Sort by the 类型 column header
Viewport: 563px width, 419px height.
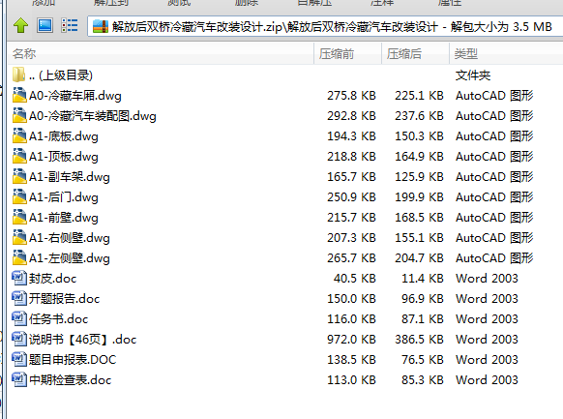(x=506, y=54)
